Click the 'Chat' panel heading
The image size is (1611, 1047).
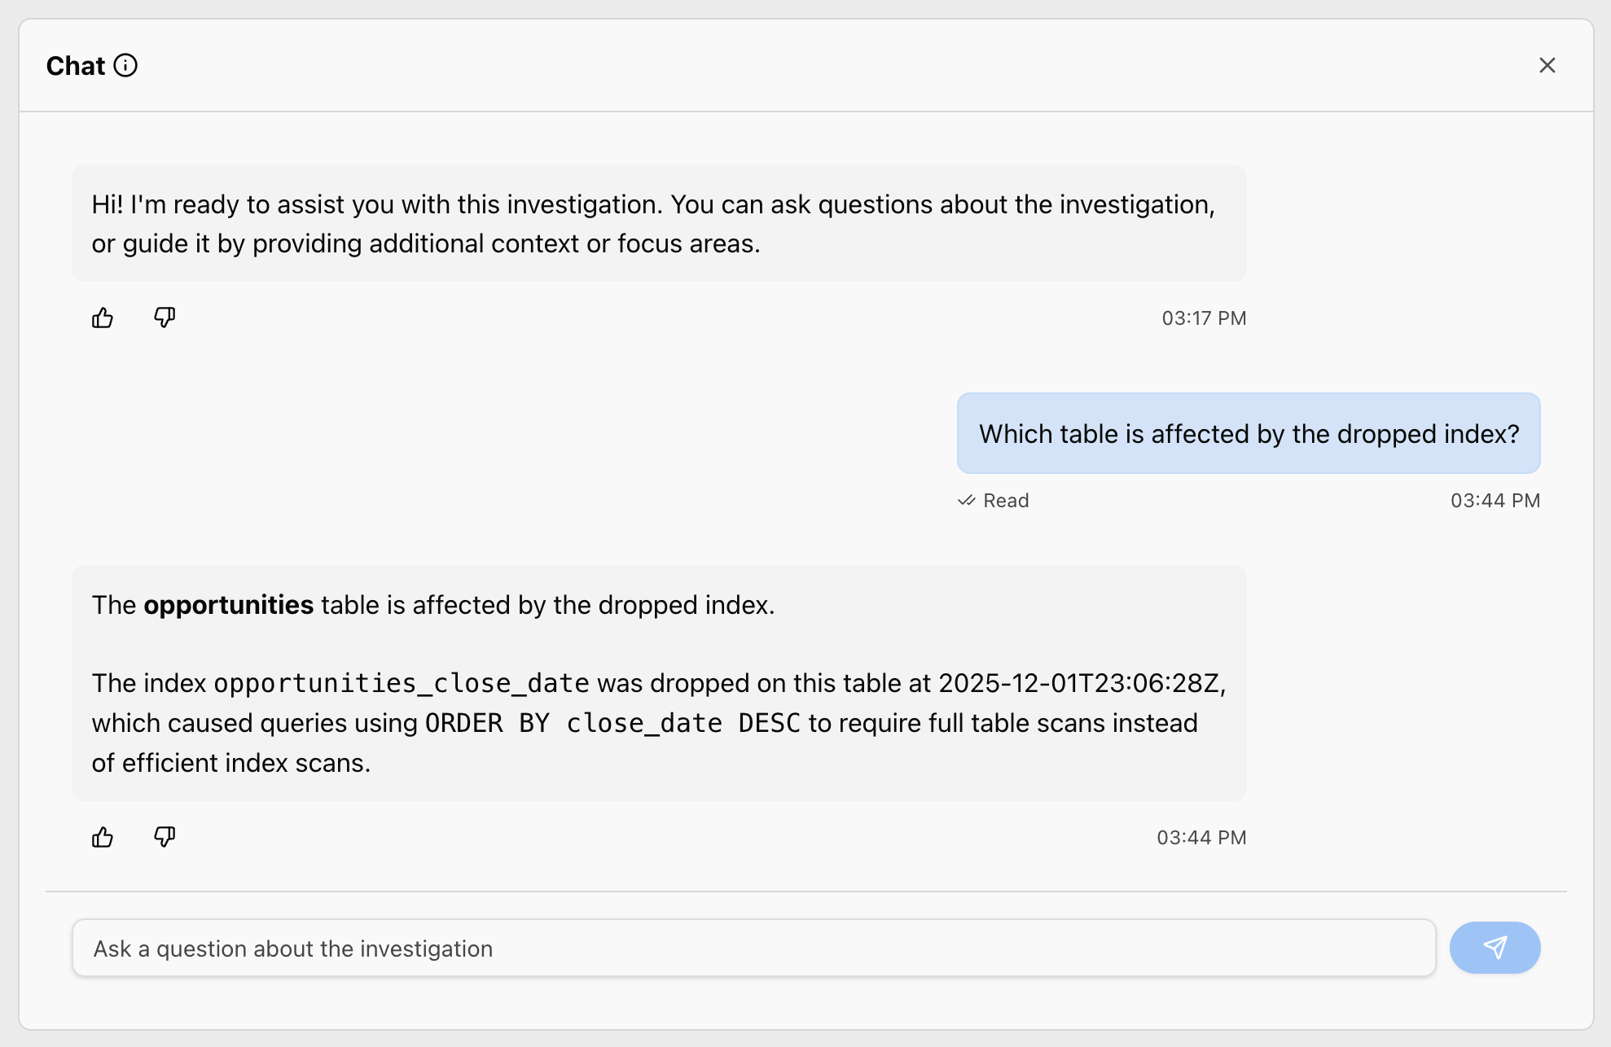point(76,66)
